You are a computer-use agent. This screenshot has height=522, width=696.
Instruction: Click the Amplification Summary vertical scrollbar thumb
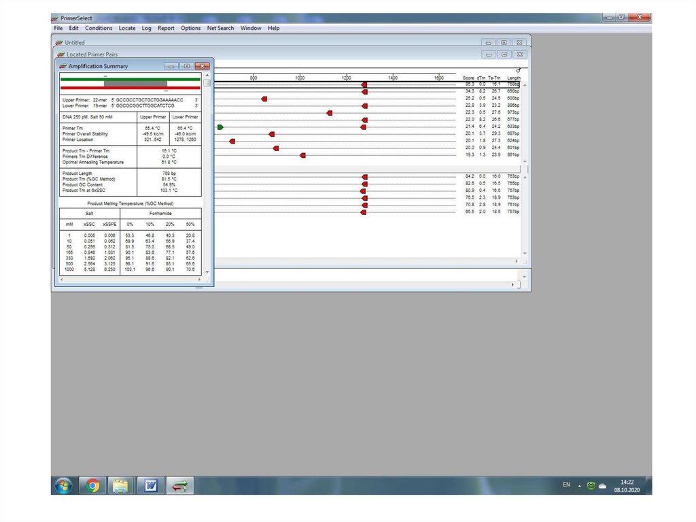tap(207, 83)
